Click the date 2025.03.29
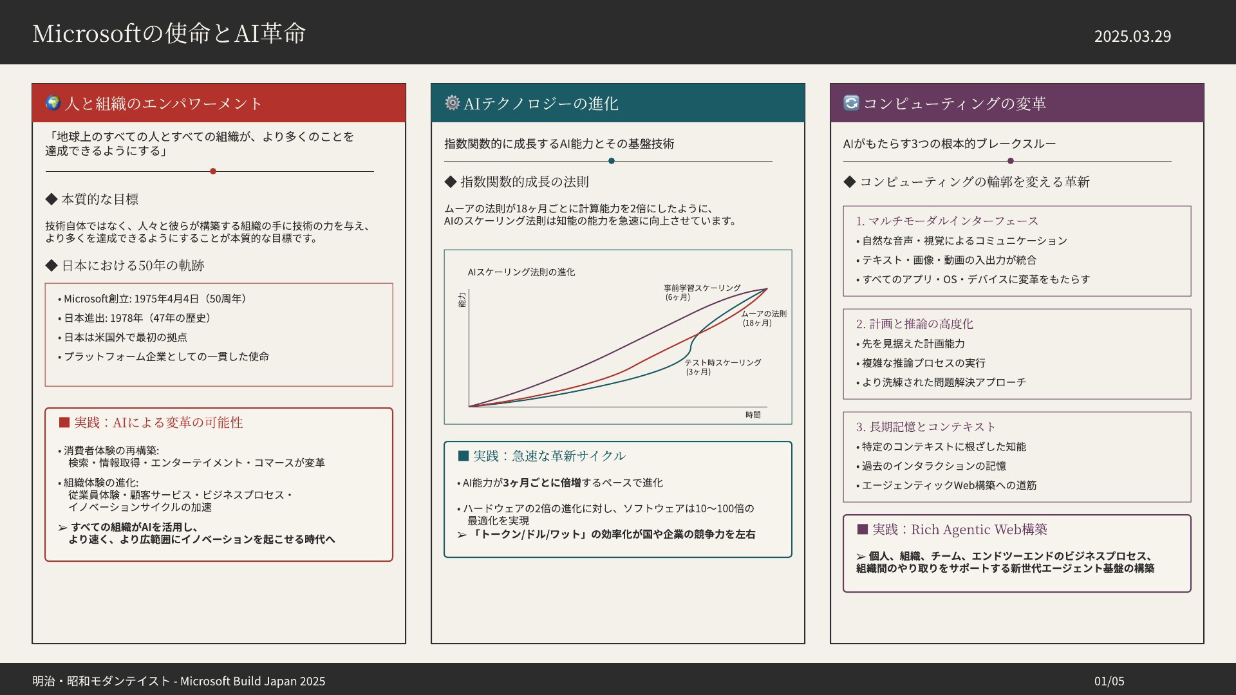 [x=1132, y=36]
